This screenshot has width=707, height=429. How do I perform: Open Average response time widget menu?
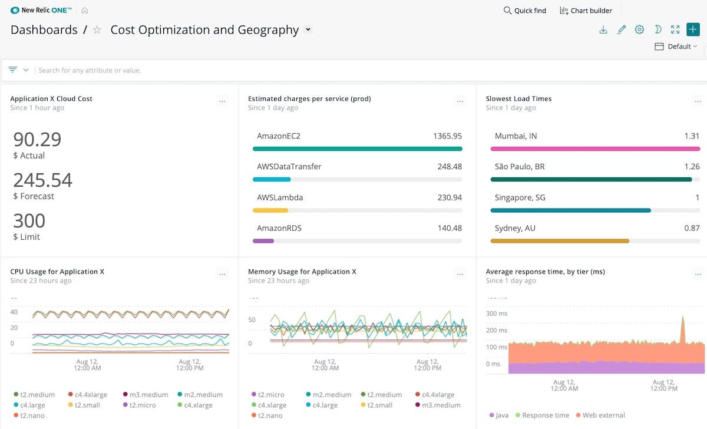[698, 274]
